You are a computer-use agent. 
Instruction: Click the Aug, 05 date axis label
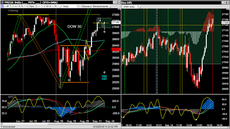(x=59, y=121)
